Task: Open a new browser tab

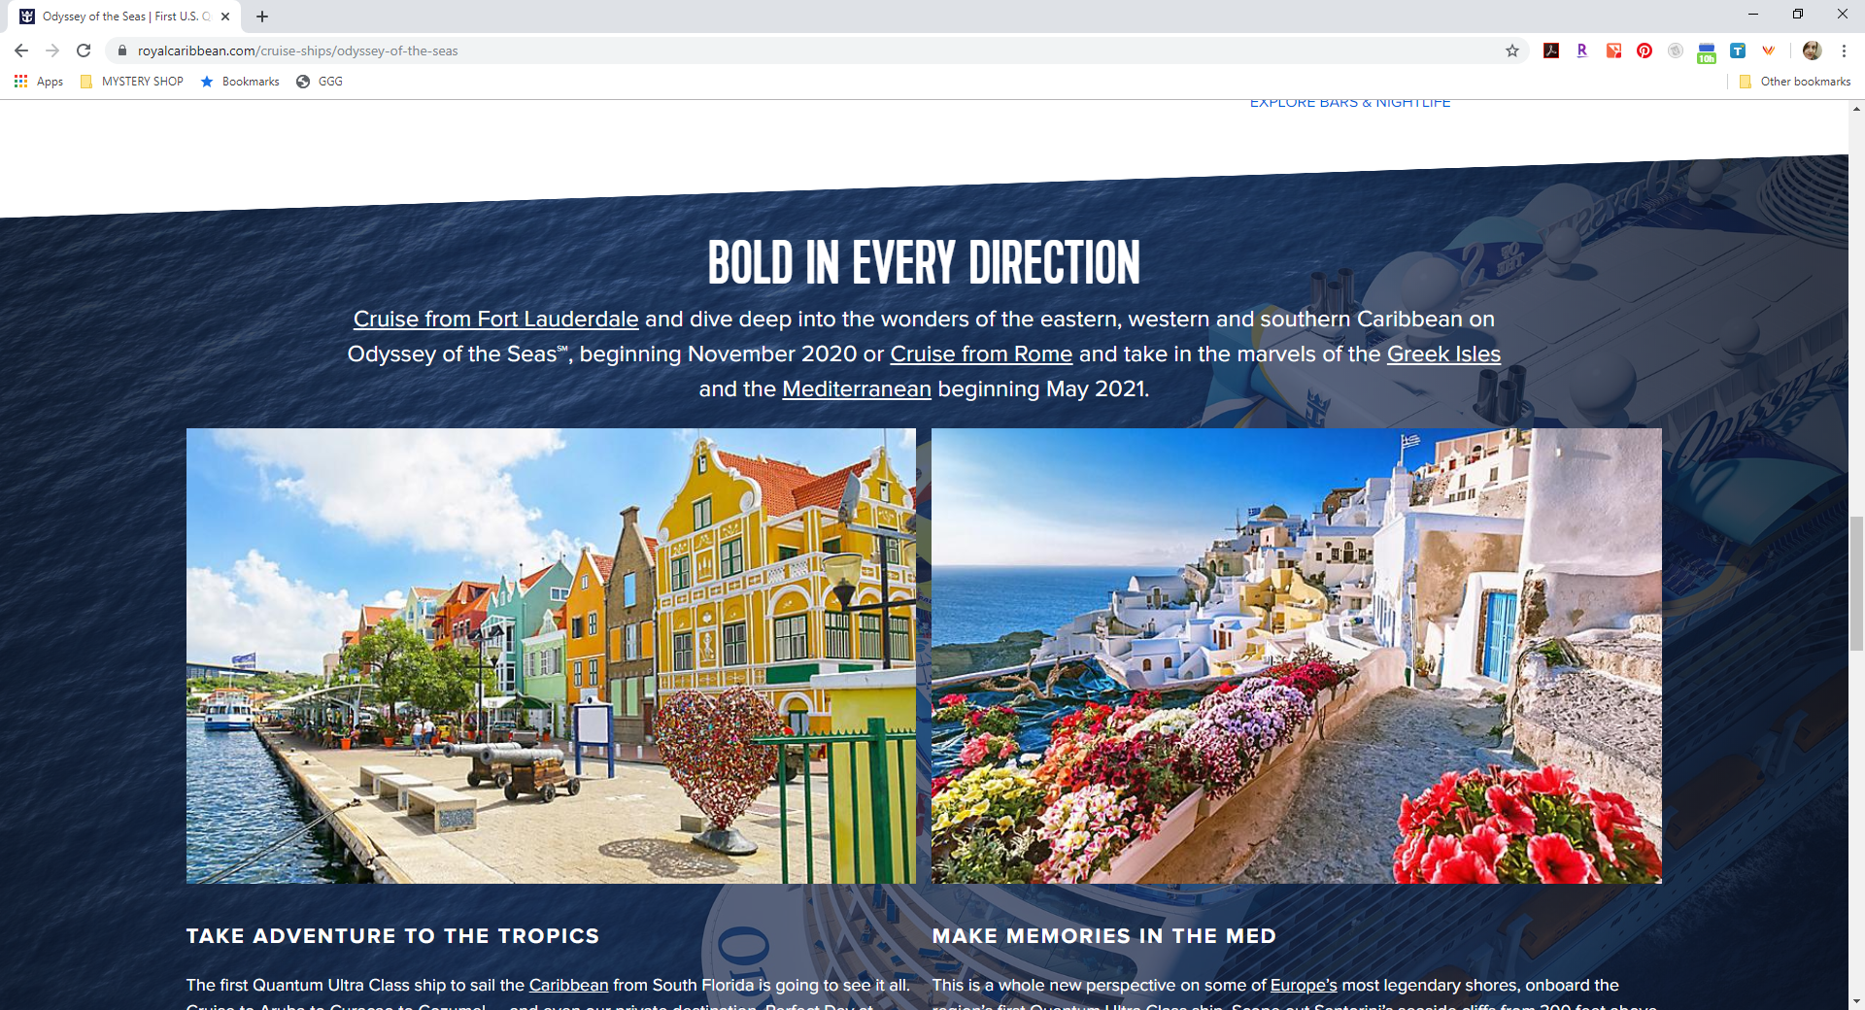Action: pyautogui.click(x=262, y=17)
